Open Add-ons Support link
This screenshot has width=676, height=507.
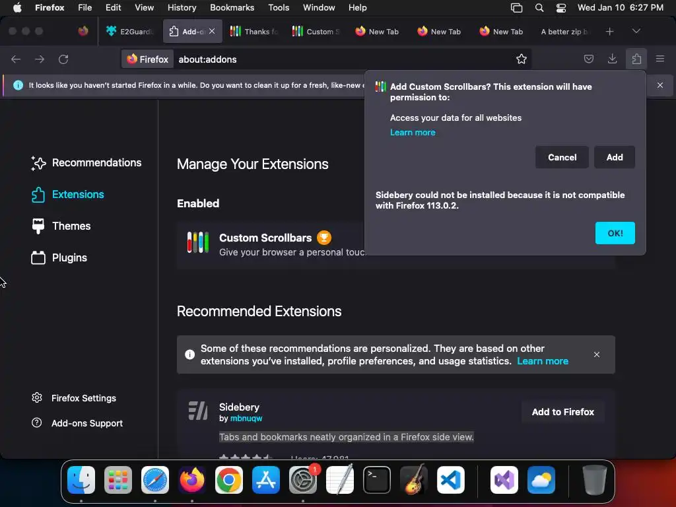tap(77, 423)
